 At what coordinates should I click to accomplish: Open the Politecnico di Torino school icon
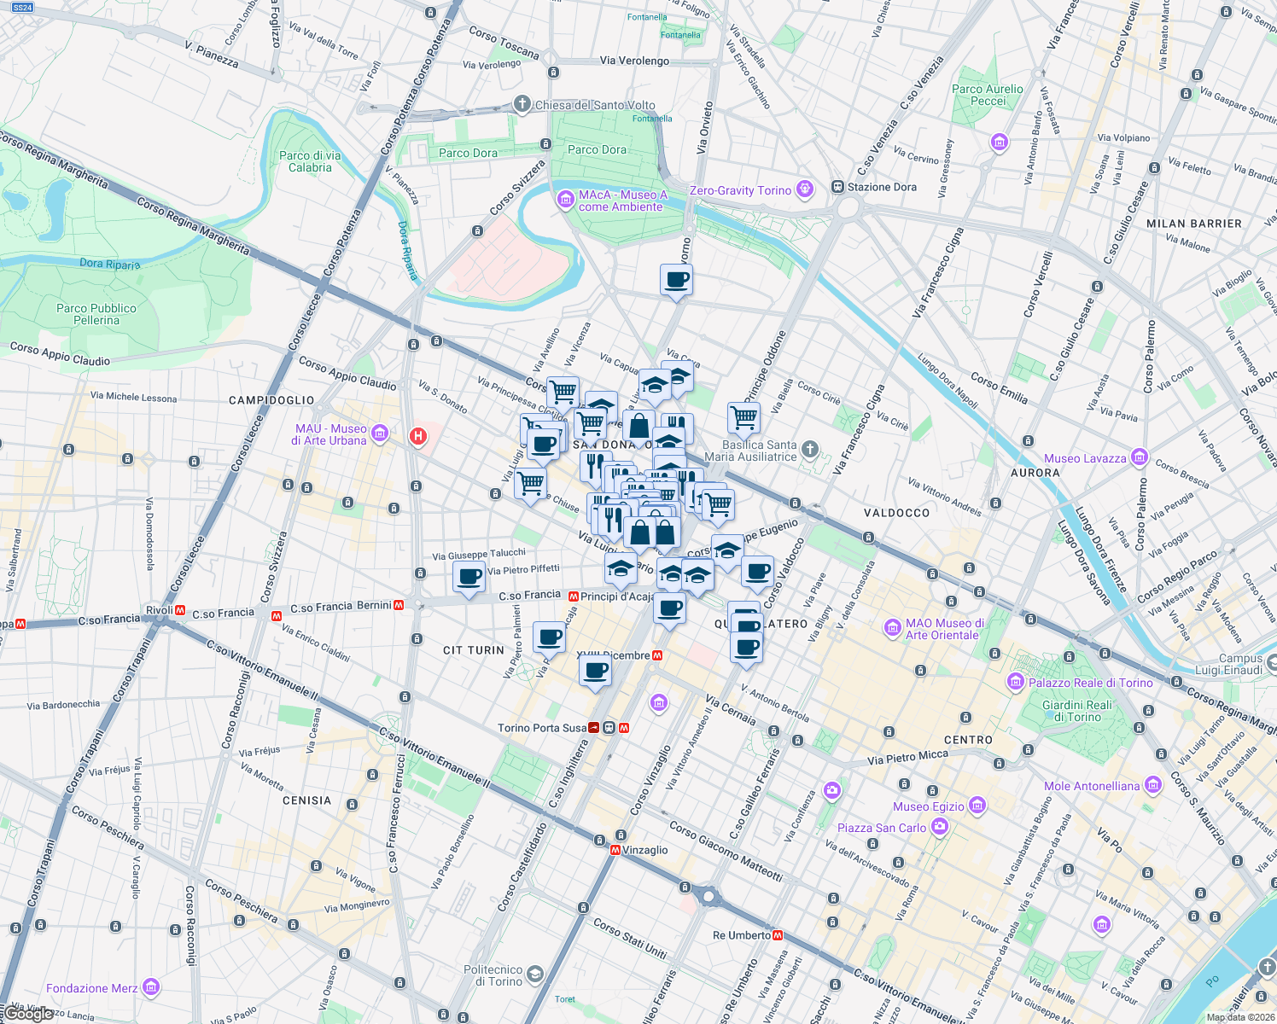(x=534, y=974)
